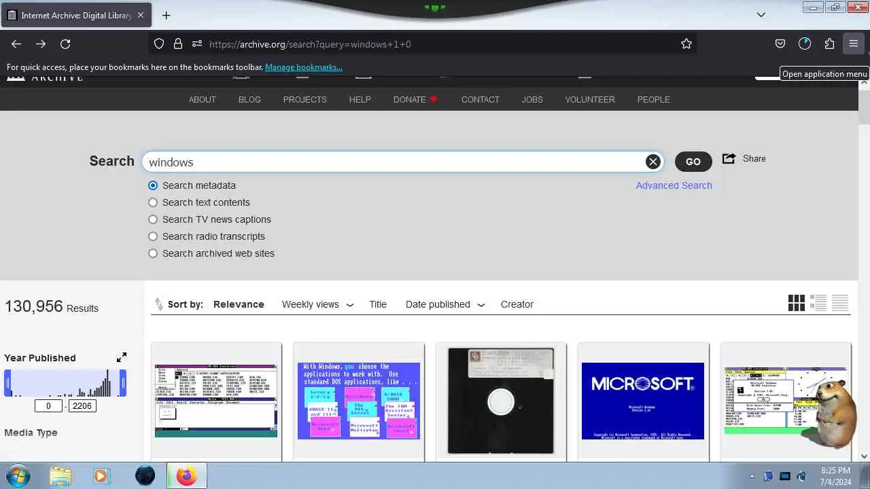870x489 pixels.
Task: Open the BLOG page
Action: pyautogui.click(x=249, y=99)
